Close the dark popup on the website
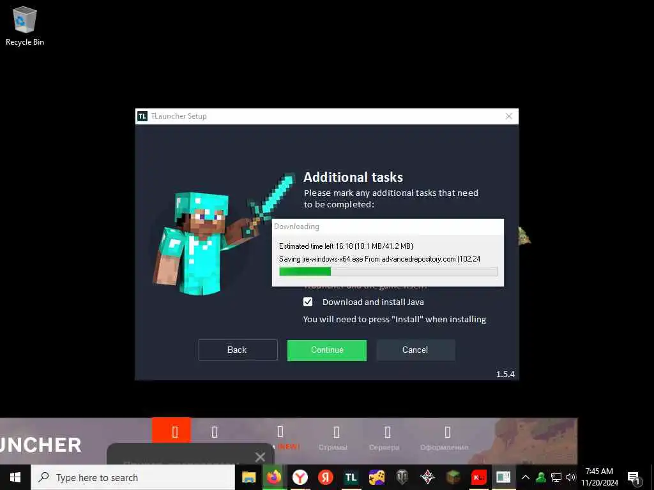Image resolution: width=654 pixels, height=490 pixels. click(260, 457)
